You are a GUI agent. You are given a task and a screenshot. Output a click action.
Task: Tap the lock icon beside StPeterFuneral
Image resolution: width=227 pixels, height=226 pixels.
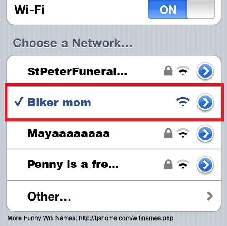[168, 71]
